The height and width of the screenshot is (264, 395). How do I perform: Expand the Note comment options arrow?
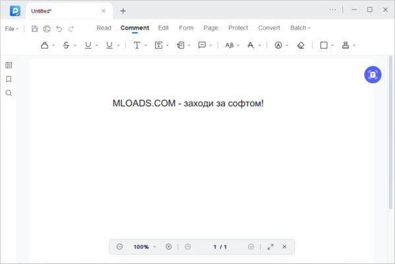[x=210, y=46]
